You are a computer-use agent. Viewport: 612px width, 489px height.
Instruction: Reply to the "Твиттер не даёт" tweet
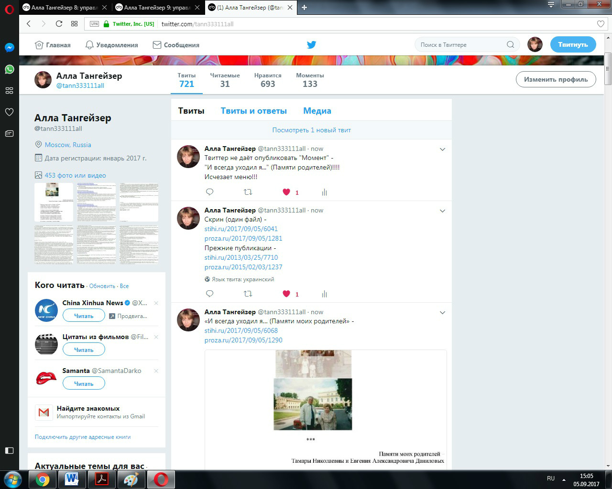tap(209, 192)
